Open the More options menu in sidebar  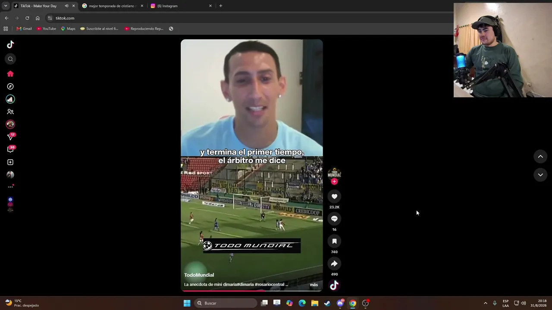(x=10, y=187)
